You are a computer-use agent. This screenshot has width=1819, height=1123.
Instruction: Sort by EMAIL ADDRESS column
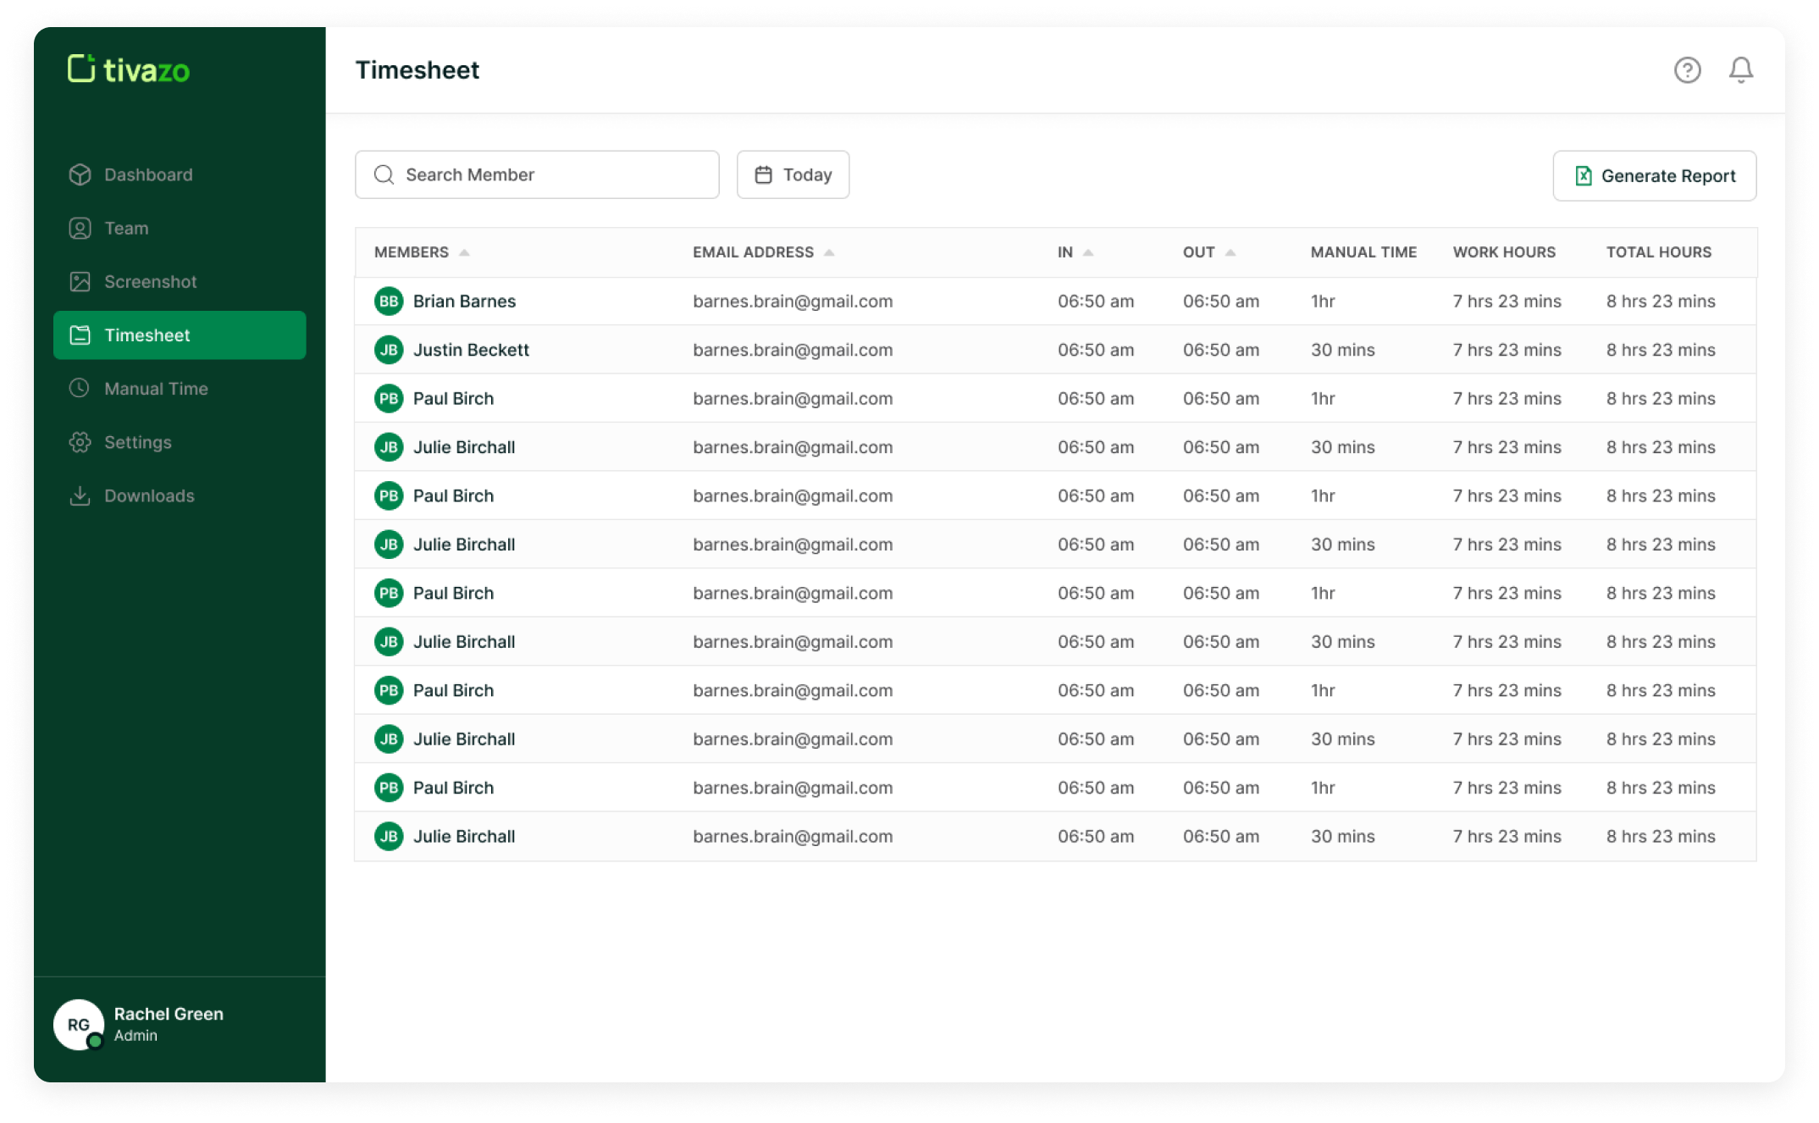(x=828, y=252)
